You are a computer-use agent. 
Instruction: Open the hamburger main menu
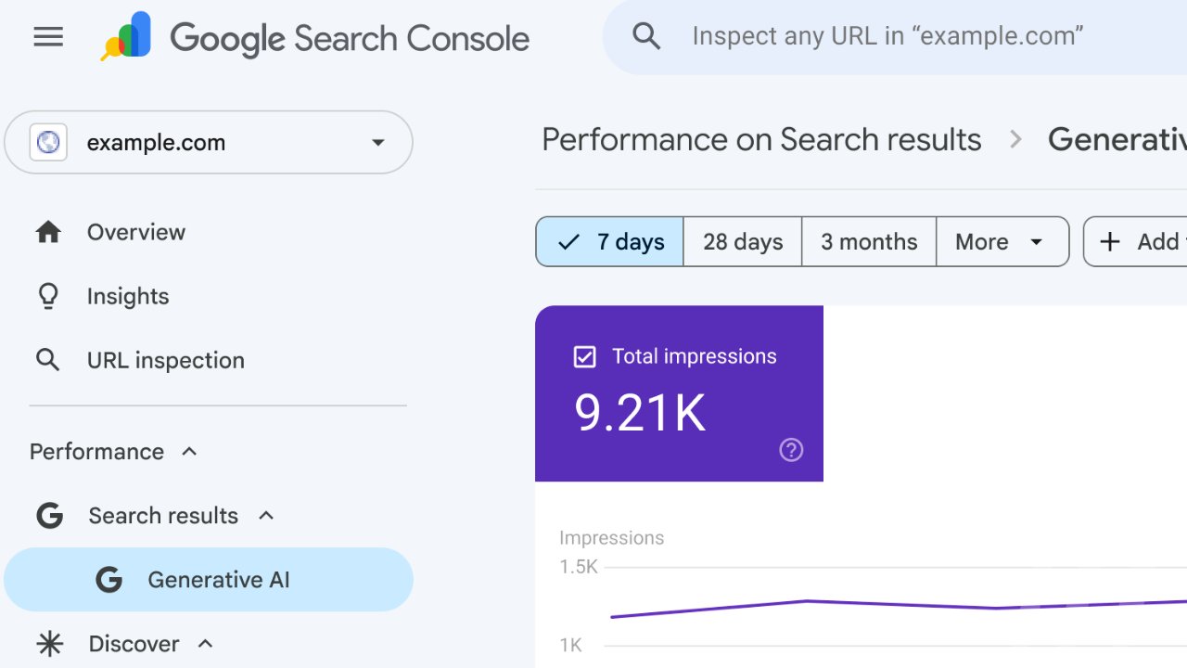pyautogui.click(x=48, y=37)
